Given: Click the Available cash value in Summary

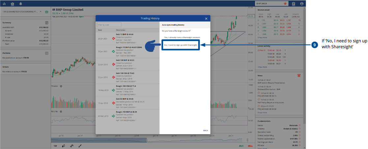Looking at the screenshot, I should pyautogui.click(x=44, y=27).
